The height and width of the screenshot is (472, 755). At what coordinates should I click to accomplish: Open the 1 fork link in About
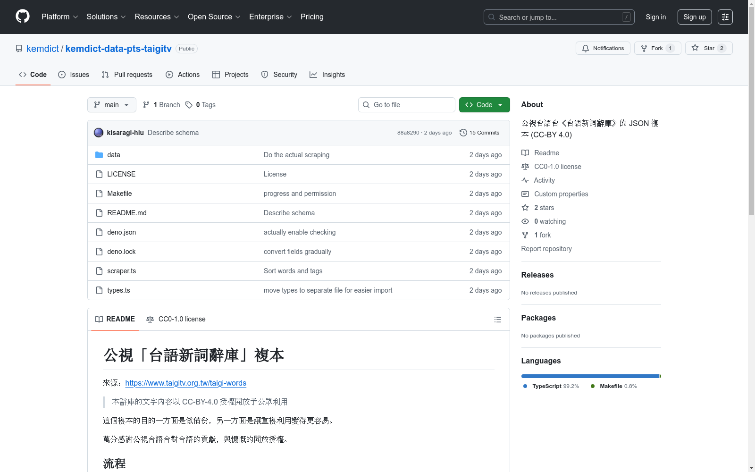[x=542, y=235]
